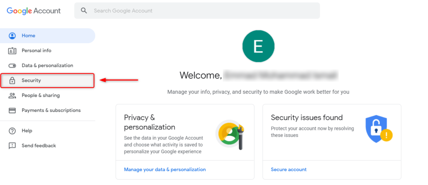This screenshot has height=185, width=428.
Task: Click the Data & personalization toggle icon
Action: coord(12,66)
